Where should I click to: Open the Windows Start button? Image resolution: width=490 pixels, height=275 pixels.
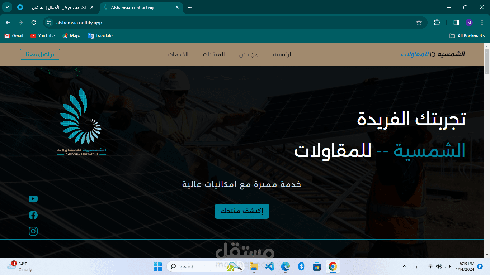click(x=157, y=266)
